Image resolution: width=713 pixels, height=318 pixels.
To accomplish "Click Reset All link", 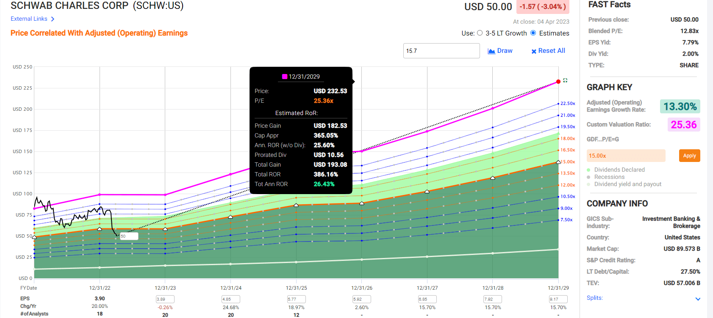I will [x=548, y=51].
